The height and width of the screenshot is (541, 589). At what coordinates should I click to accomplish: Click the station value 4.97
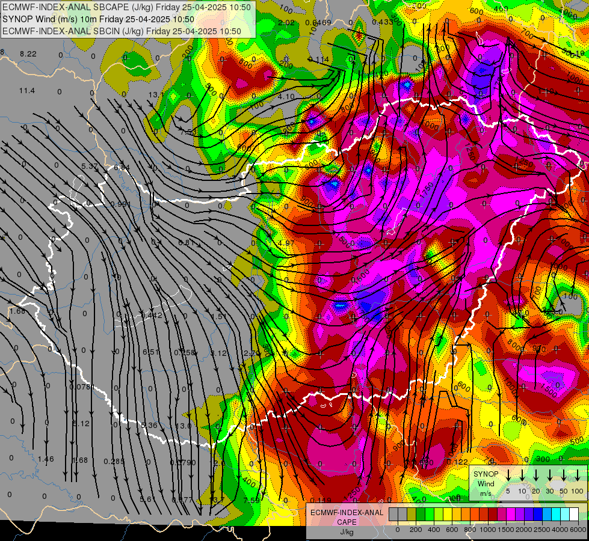(x=286, y=243)
